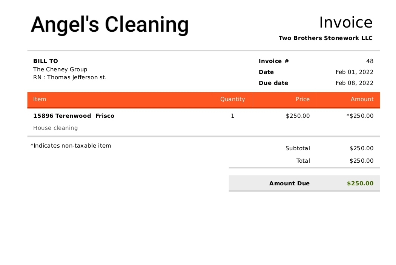The width and height of the screenshot is (396, 265).
Task: Click the BILL TO label
Action: click(46, 61)
